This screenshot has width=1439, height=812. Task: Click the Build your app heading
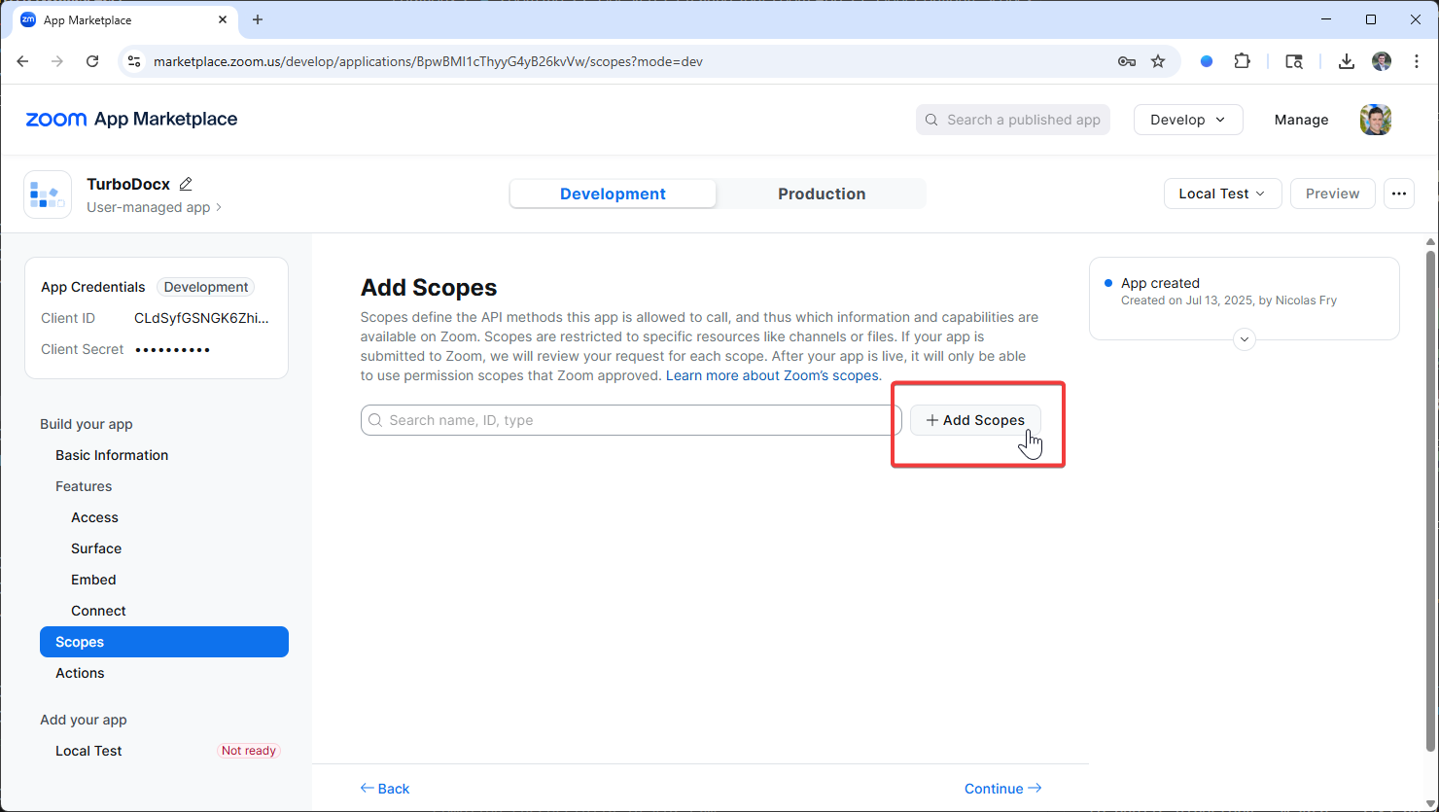pos(87,424)
